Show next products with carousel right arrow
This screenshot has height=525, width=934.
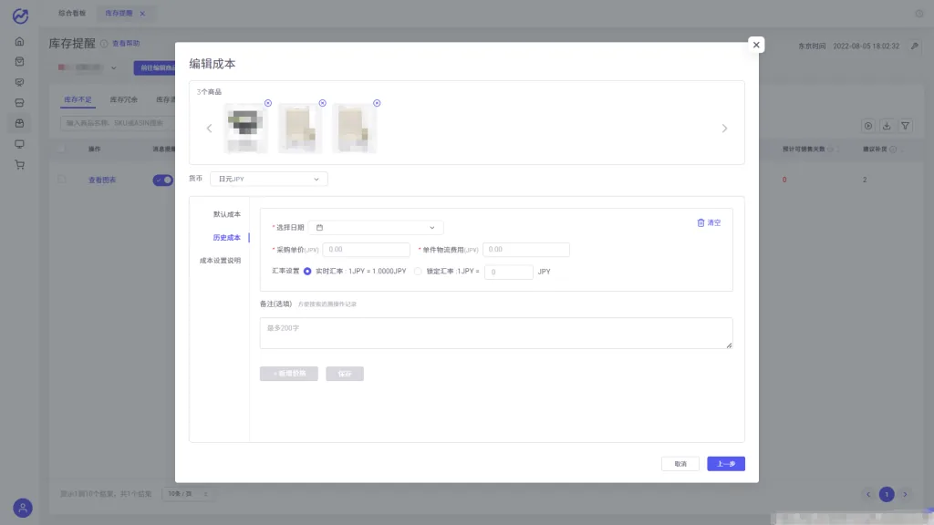coord(724,129)
